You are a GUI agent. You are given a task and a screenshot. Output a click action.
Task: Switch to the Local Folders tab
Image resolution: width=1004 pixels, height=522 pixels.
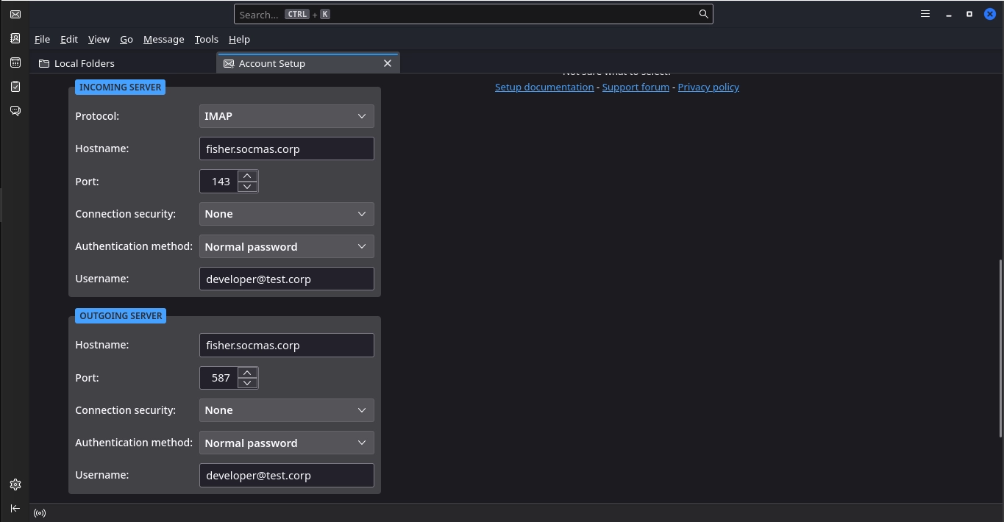coord(85,63)
